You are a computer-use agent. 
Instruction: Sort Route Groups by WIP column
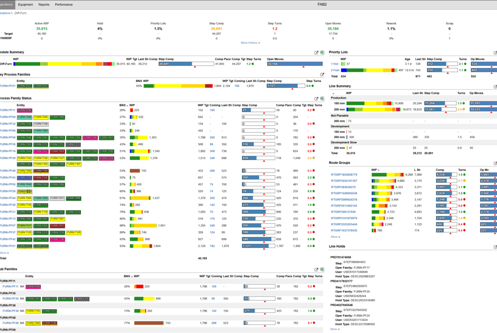[375, 170]
